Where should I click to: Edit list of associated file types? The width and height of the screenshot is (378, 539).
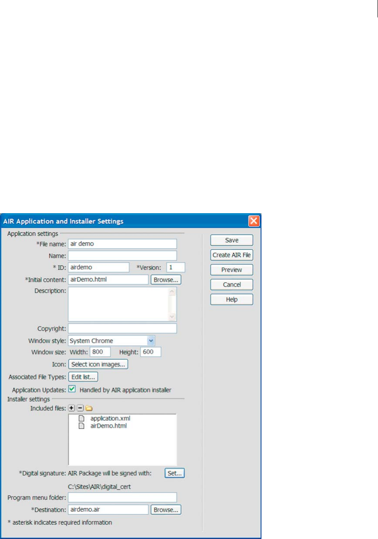coord(83,376)
